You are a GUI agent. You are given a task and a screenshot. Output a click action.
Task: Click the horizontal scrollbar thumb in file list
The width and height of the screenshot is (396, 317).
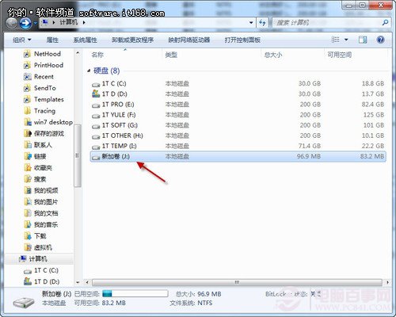tap(237, 282)
